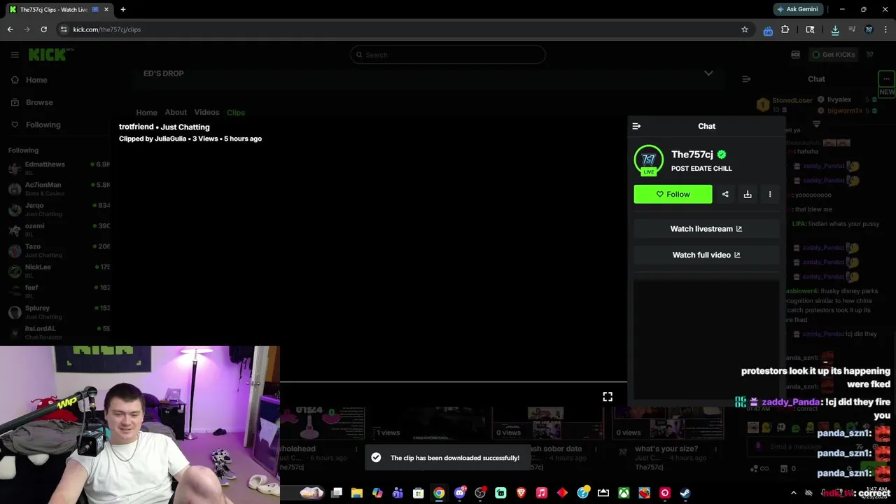The width and height of the screenshot is (896, 504).
Task: Open Tazo in Following list
Action: tap(59, 250)
